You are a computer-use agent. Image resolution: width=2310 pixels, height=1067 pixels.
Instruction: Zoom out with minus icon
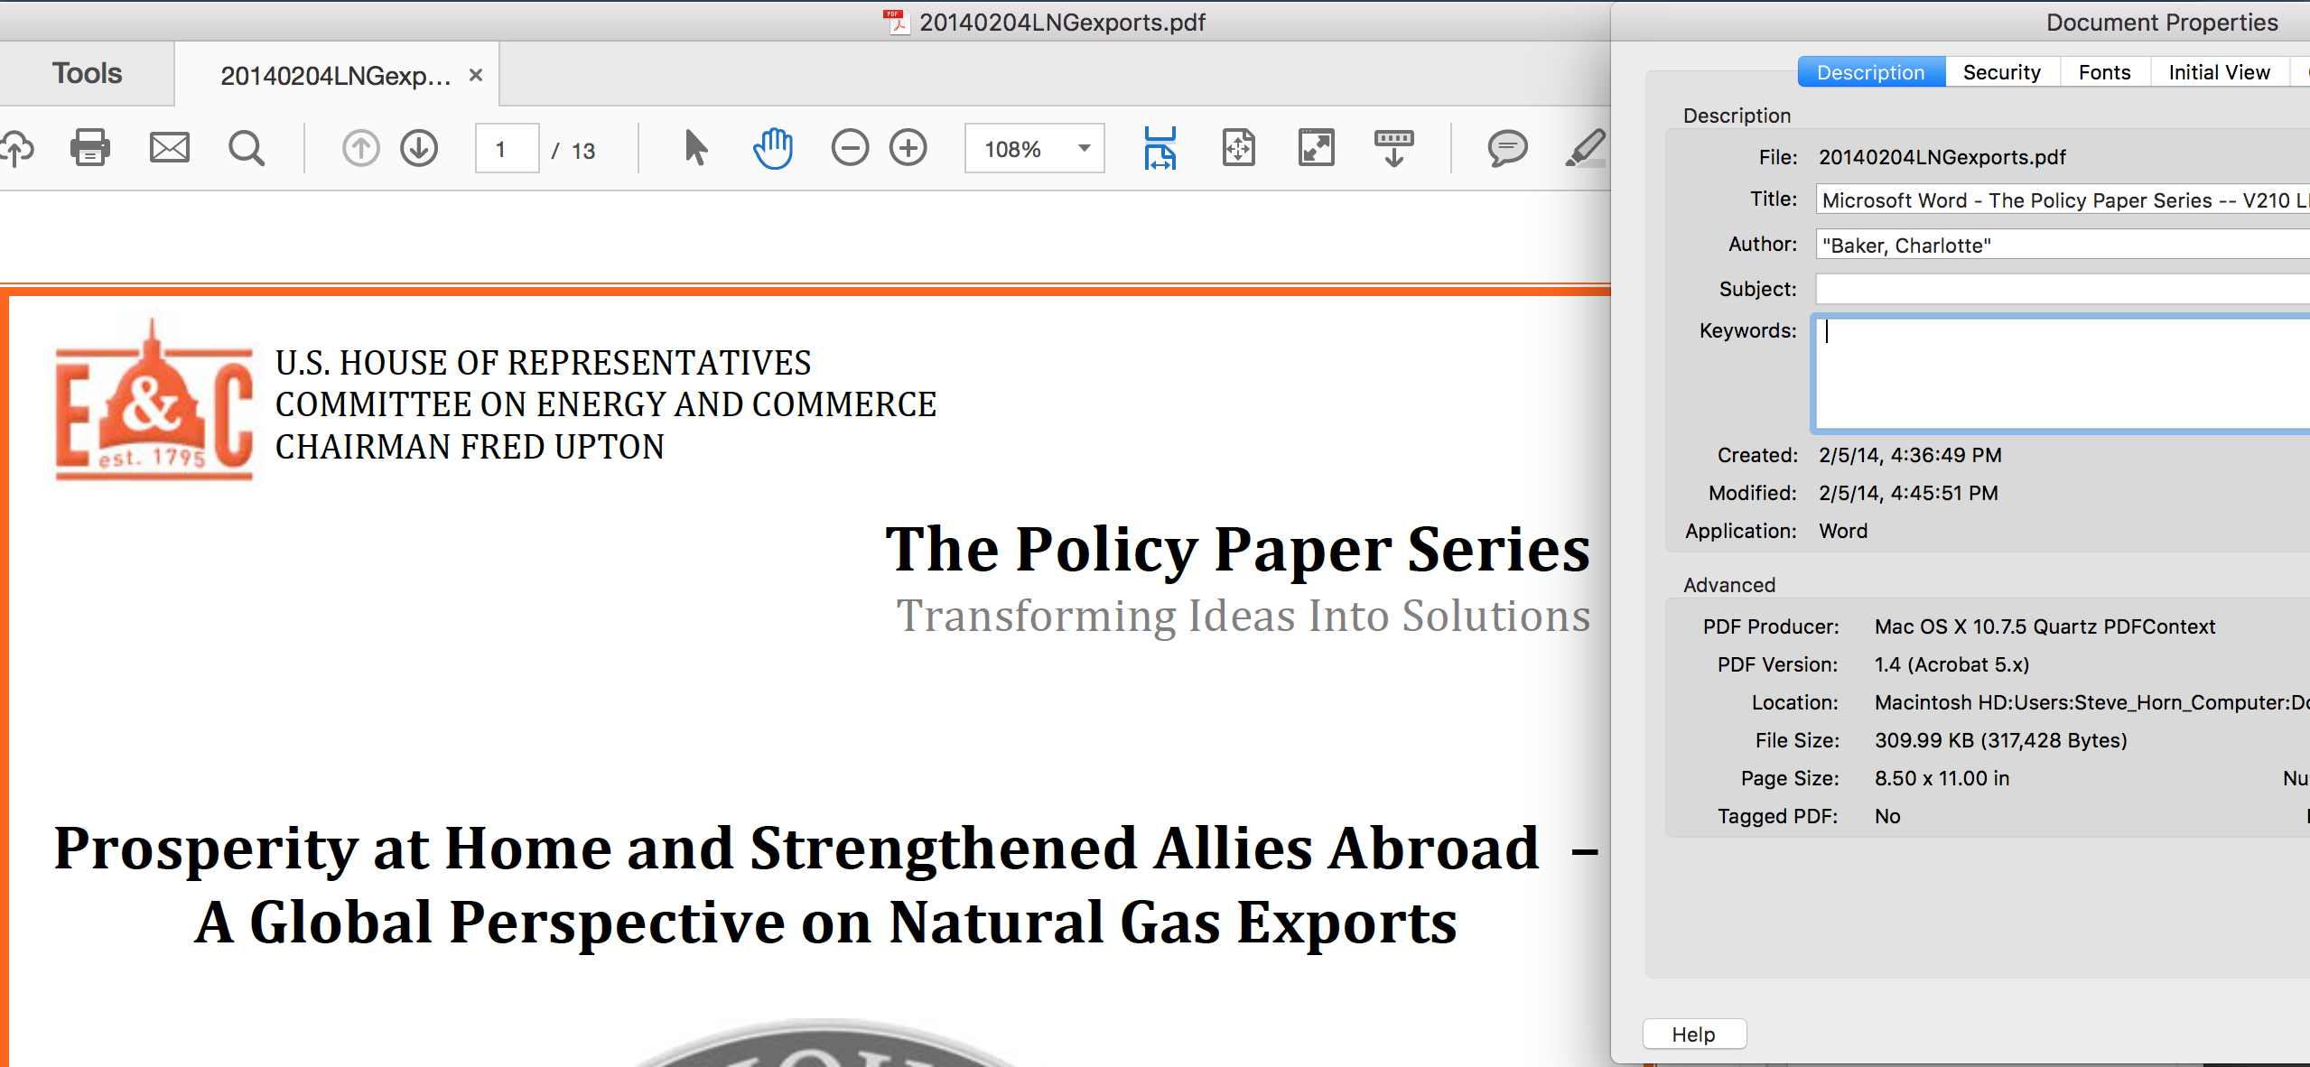click(x=850, y=148)
